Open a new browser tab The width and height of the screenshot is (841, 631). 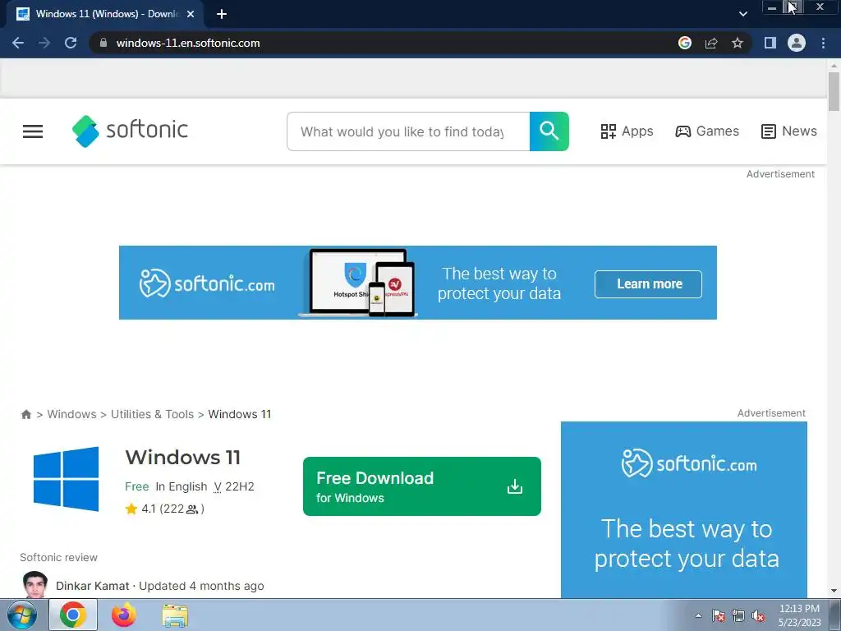[x=222, y=14]
